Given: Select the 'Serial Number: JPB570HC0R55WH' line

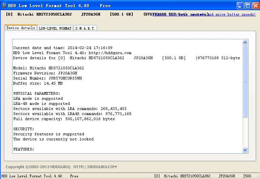Looking at the screenshot, I should [x=47, y=78].
